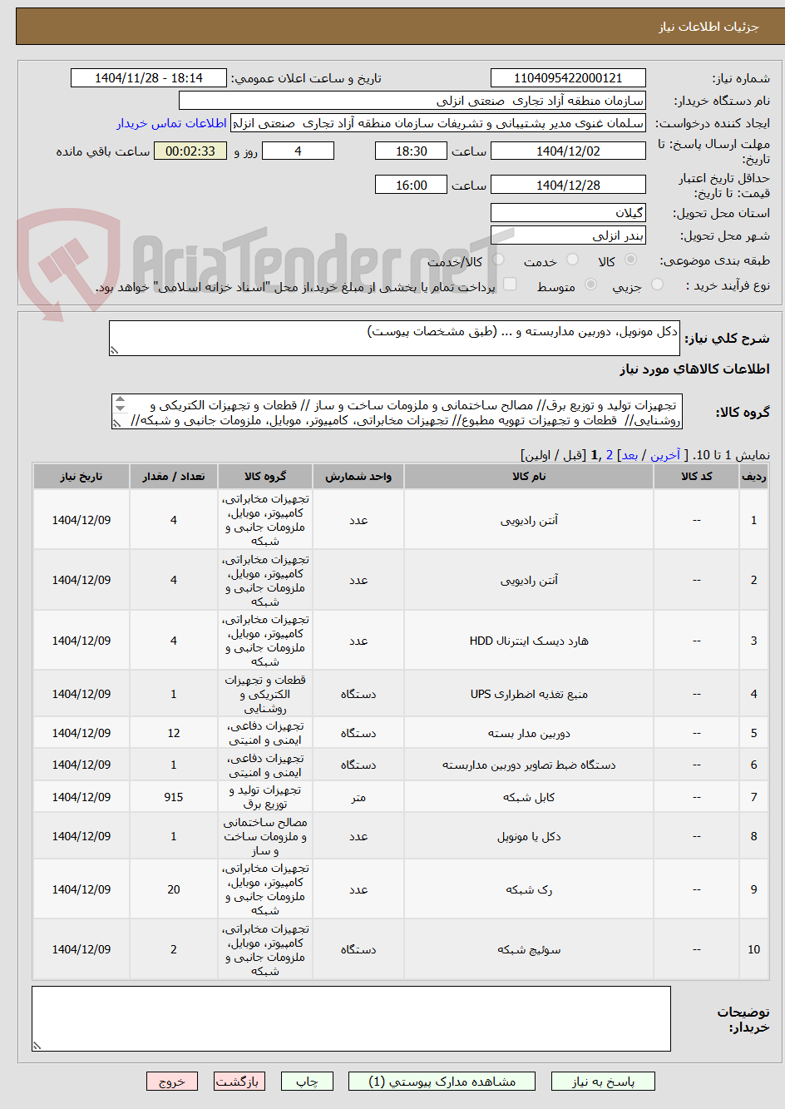Click تعداد / مقدار column header
785x1109 pixels.
coord(174,476)
